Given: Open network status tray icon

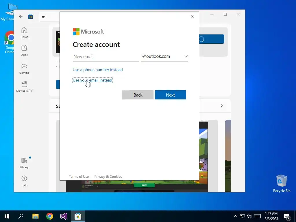Looking at the screenshot, I should click(243, 216).
